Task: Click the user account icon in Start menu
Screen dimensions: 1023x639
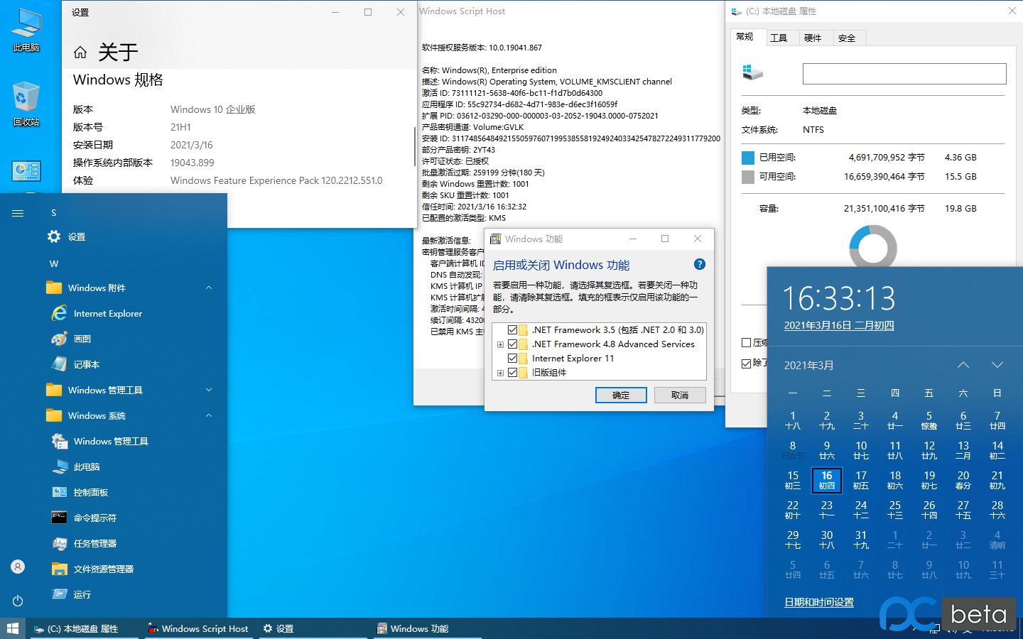Action: pos(18,567)
